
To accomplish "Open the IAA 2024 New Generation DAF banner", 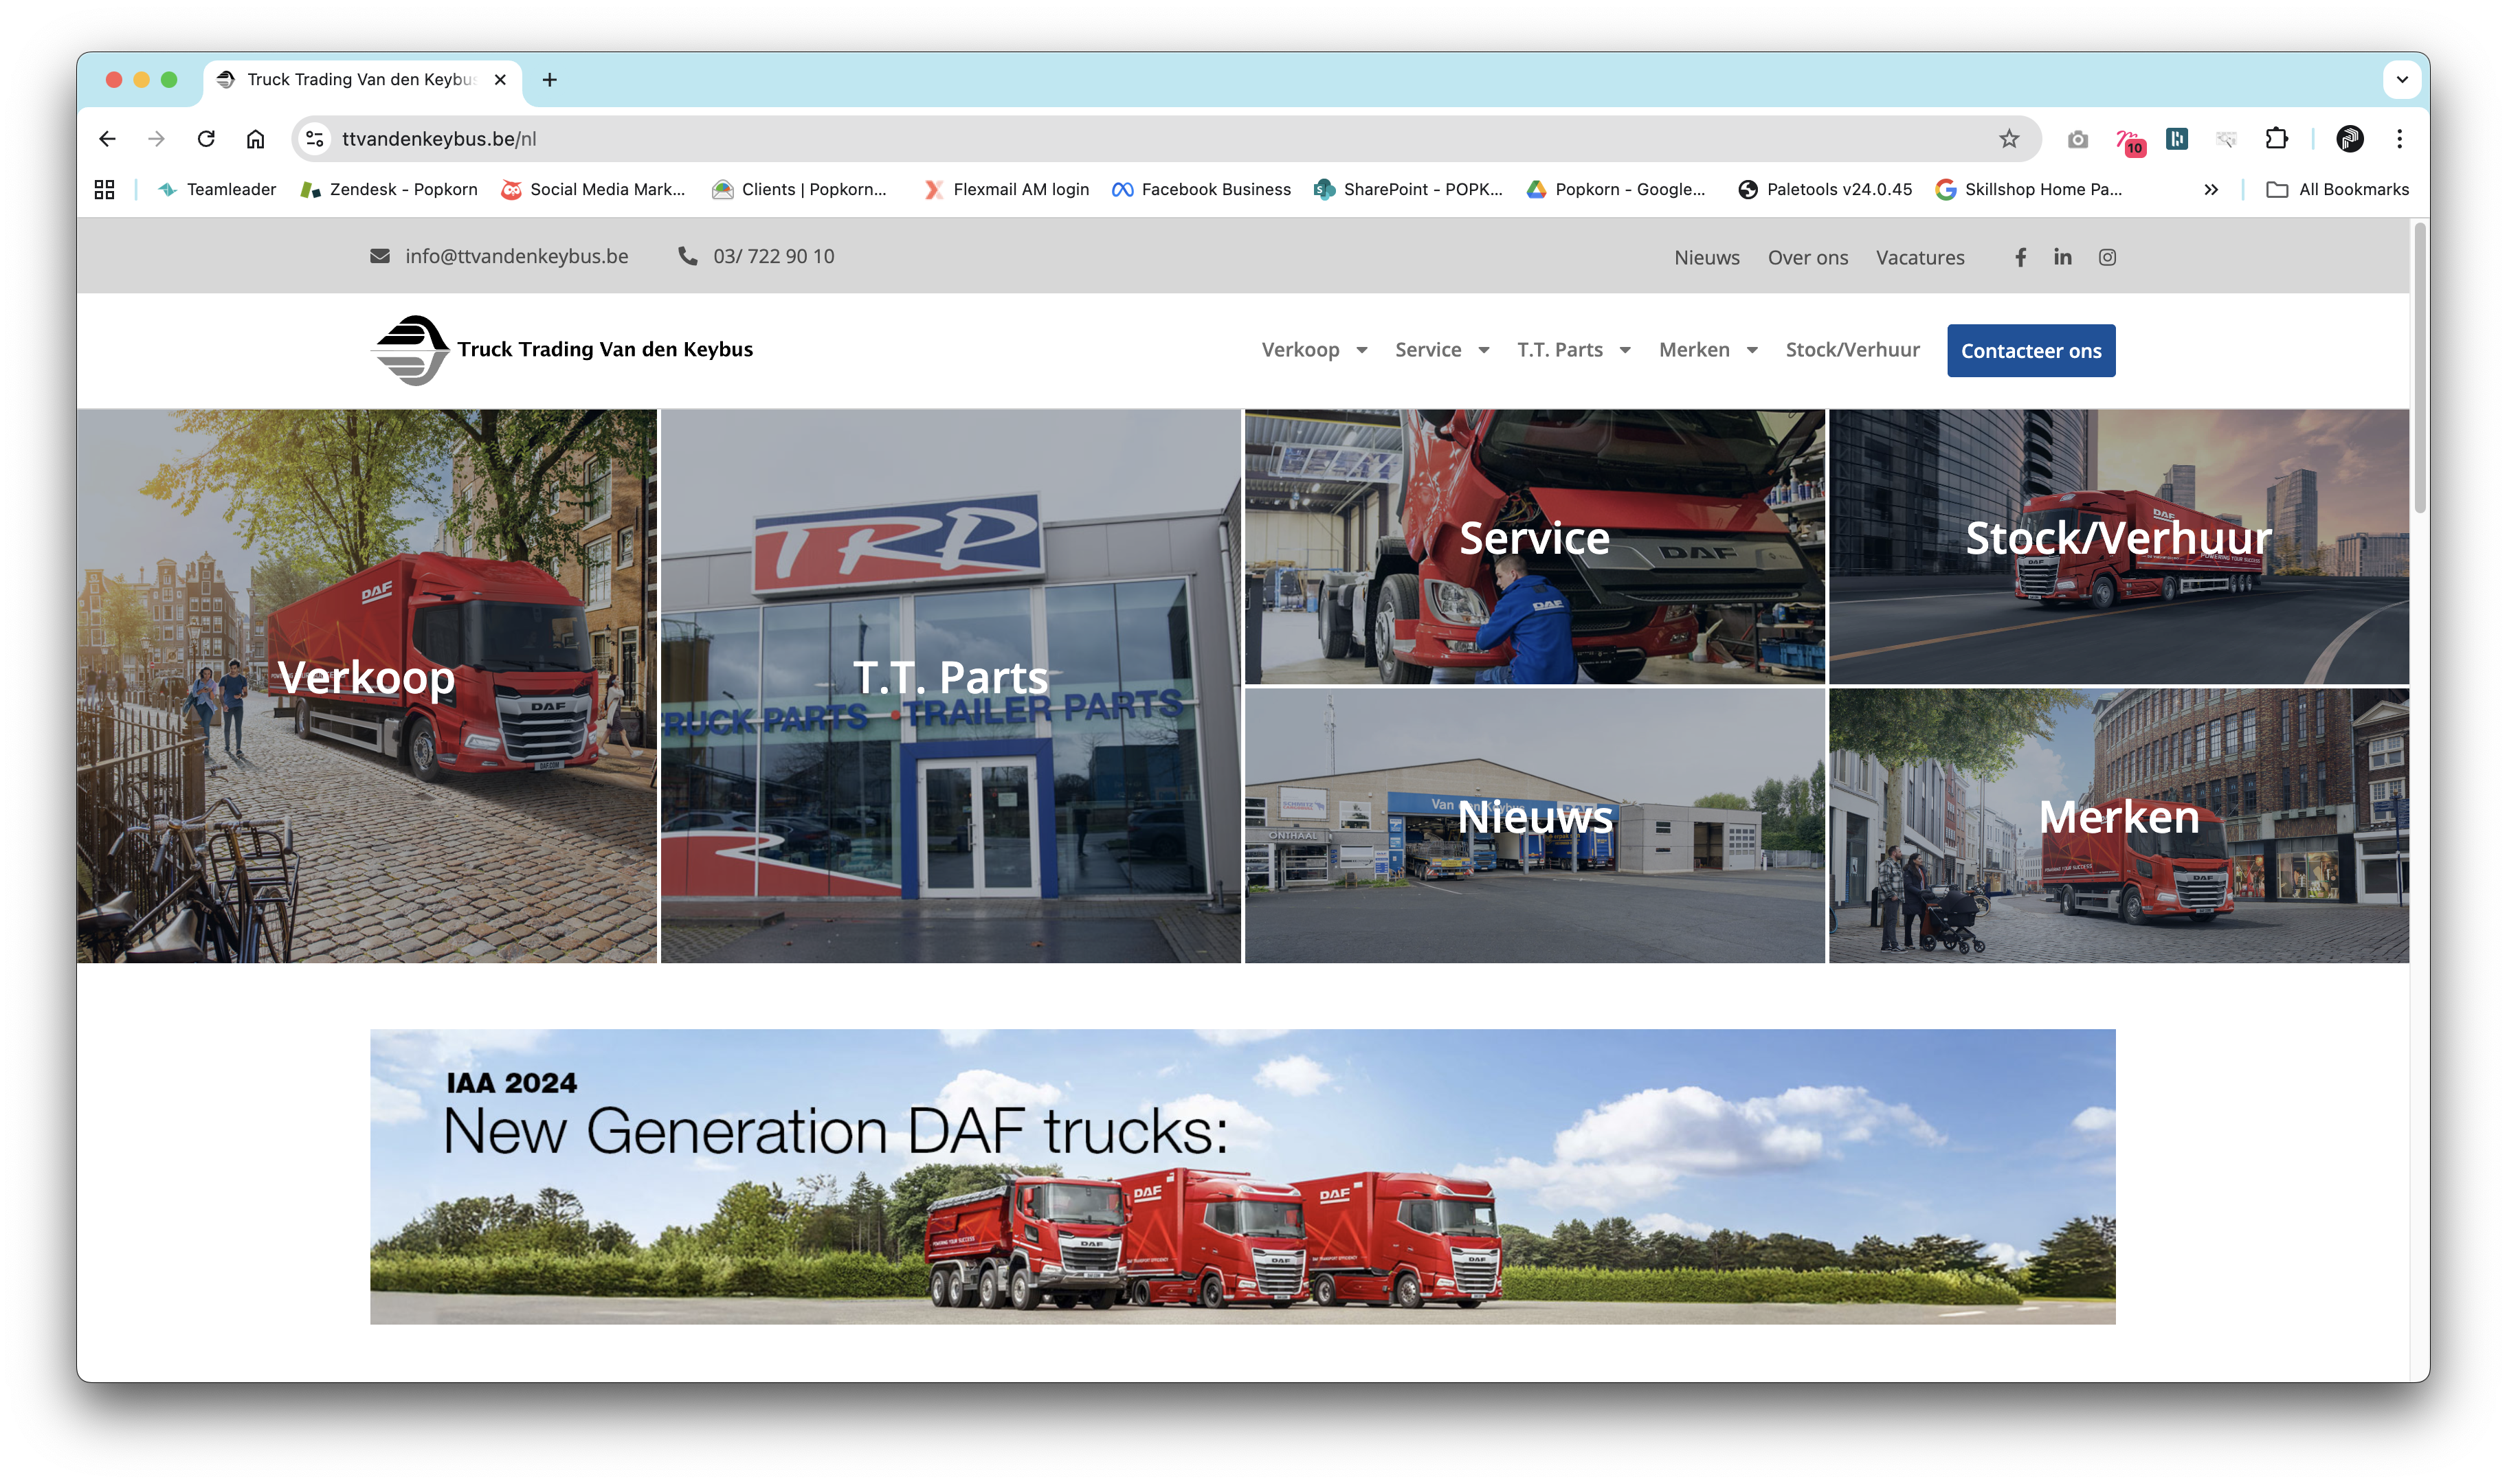I will coord(1243,1177).
